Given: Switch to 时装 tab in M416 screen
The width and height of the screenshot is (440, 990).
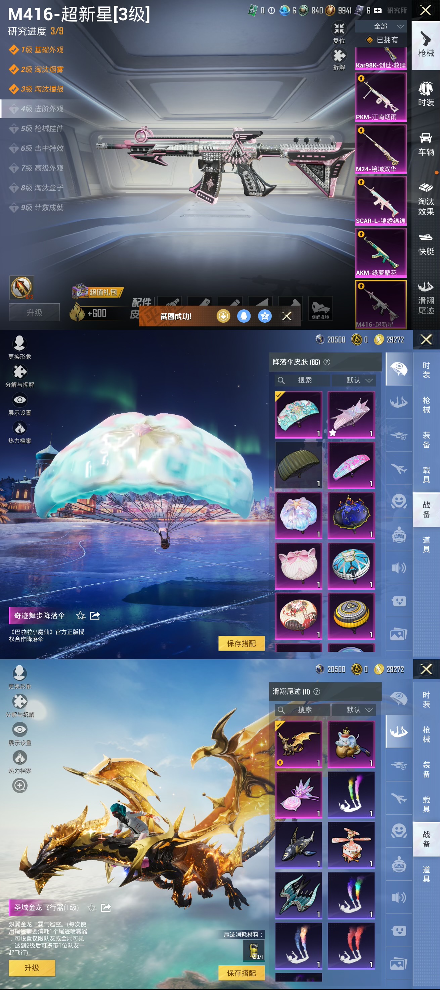Looking at the screenshot, I should click(426, 94).
